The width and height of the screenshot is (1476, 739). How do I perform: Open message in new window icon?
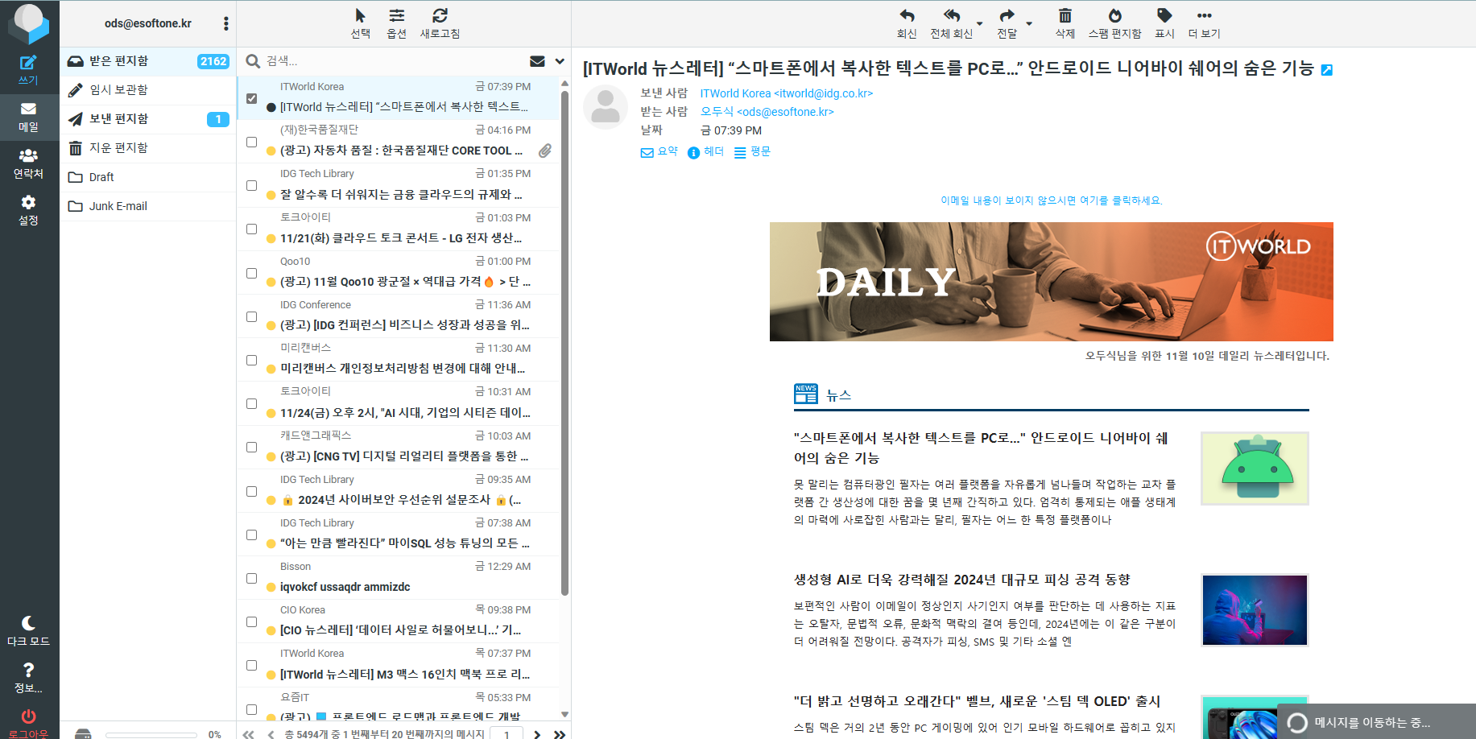[x=1327, y=70]
